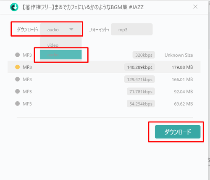Select the MP3 140.289kbps radio button
Viewport: 210px width, 180px height.
click(x=18, y=67)
